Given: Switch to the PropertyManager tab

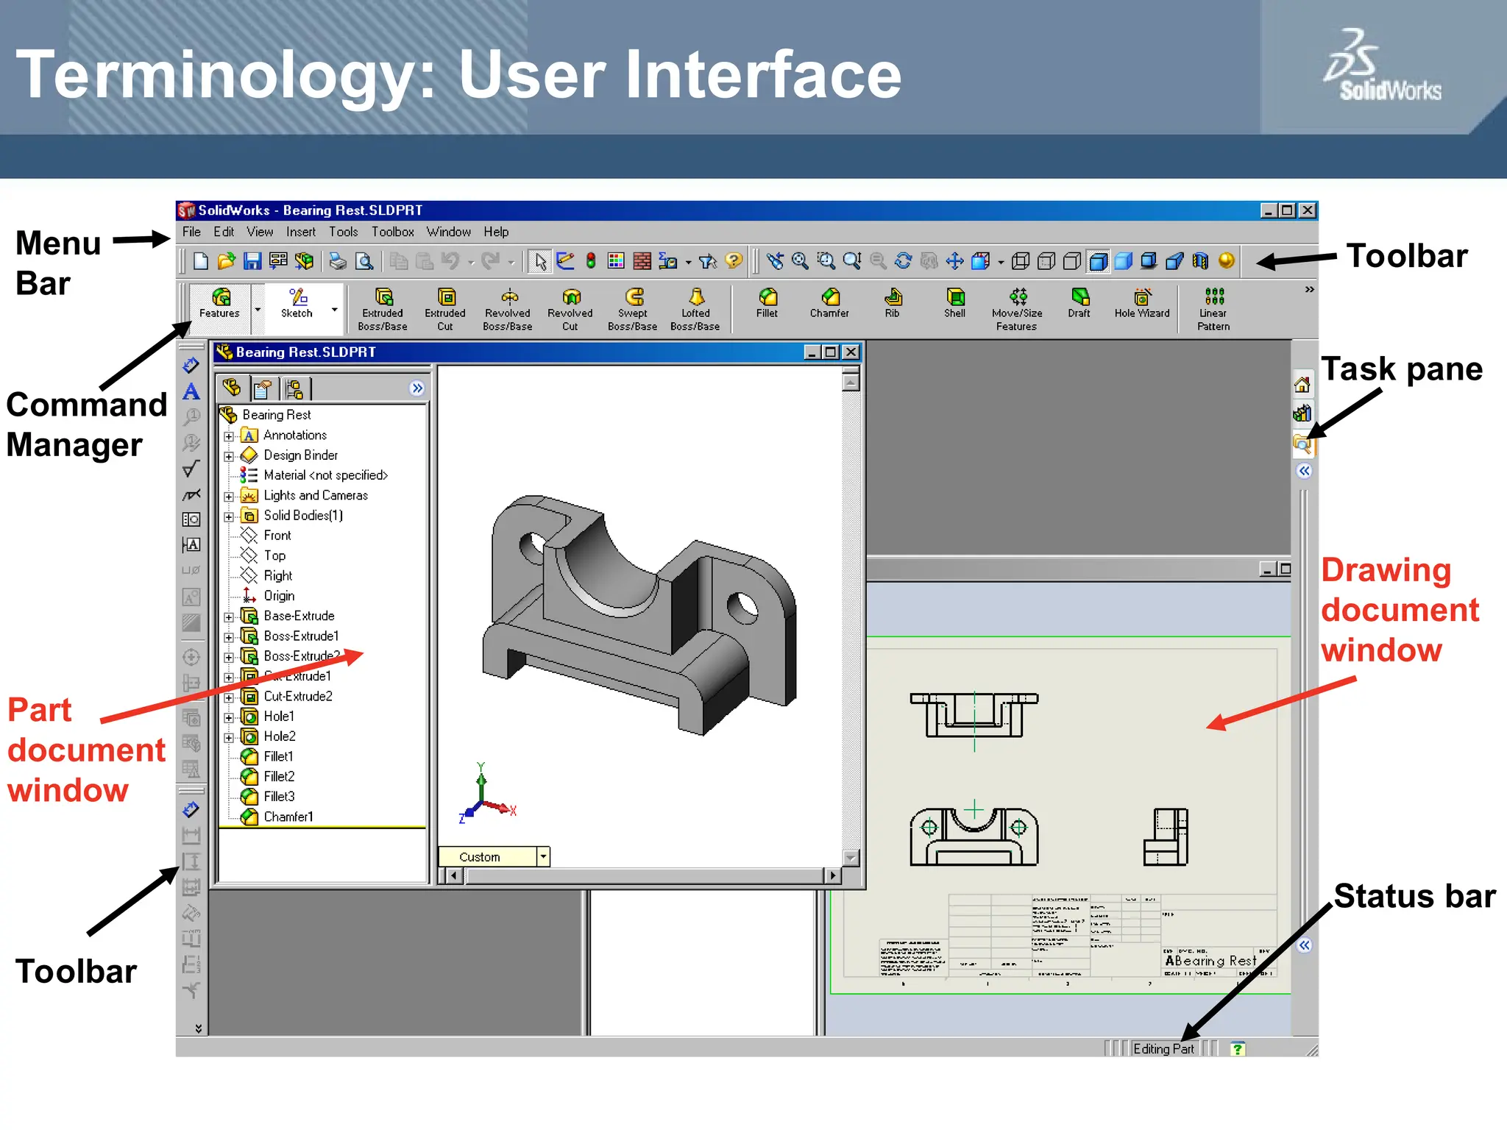Looking at the screenshot, I should click(x=263, y=388).
